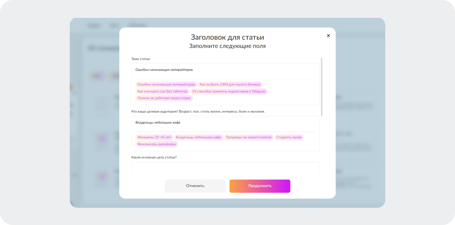Screen dimensions: 455x225
Task: Pick the 'Продавцы на маркетплейсах' audience chip
Action: point(248,137)
